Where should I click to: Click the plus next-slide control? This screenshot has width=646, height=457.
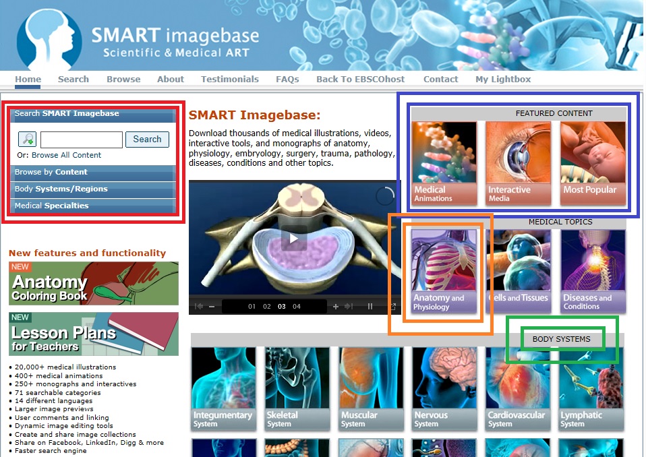click(x=336, y=306)
